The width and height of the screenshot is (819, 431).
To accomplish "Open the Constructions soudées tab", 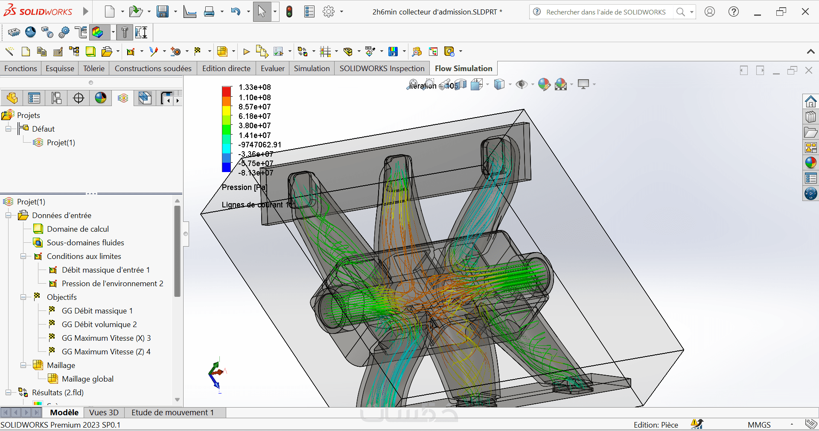I will (153, 69).
